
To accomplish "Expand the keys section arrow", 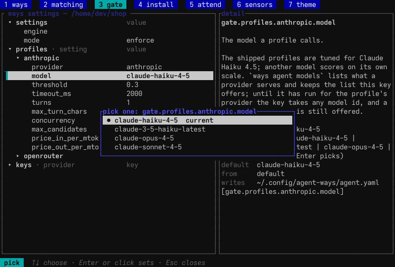I will pos(10,165).
